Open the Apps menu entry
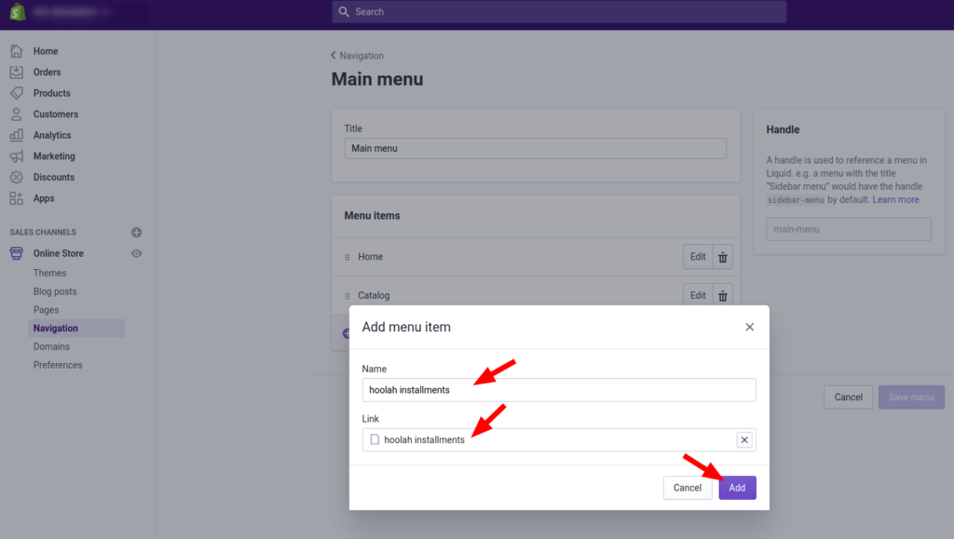The height and width of the screenshot is (539, 954). (44, 198)
